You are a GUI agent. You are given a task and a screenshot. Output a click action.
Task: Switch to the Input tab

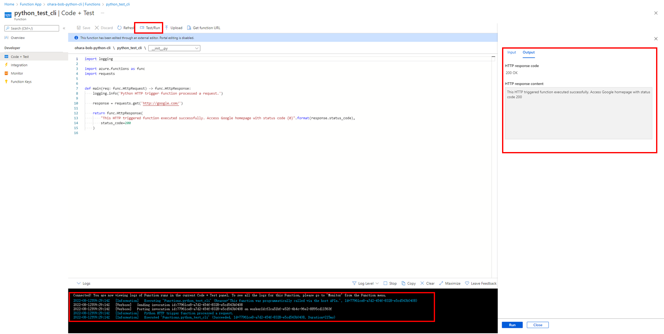pos(512,52)
